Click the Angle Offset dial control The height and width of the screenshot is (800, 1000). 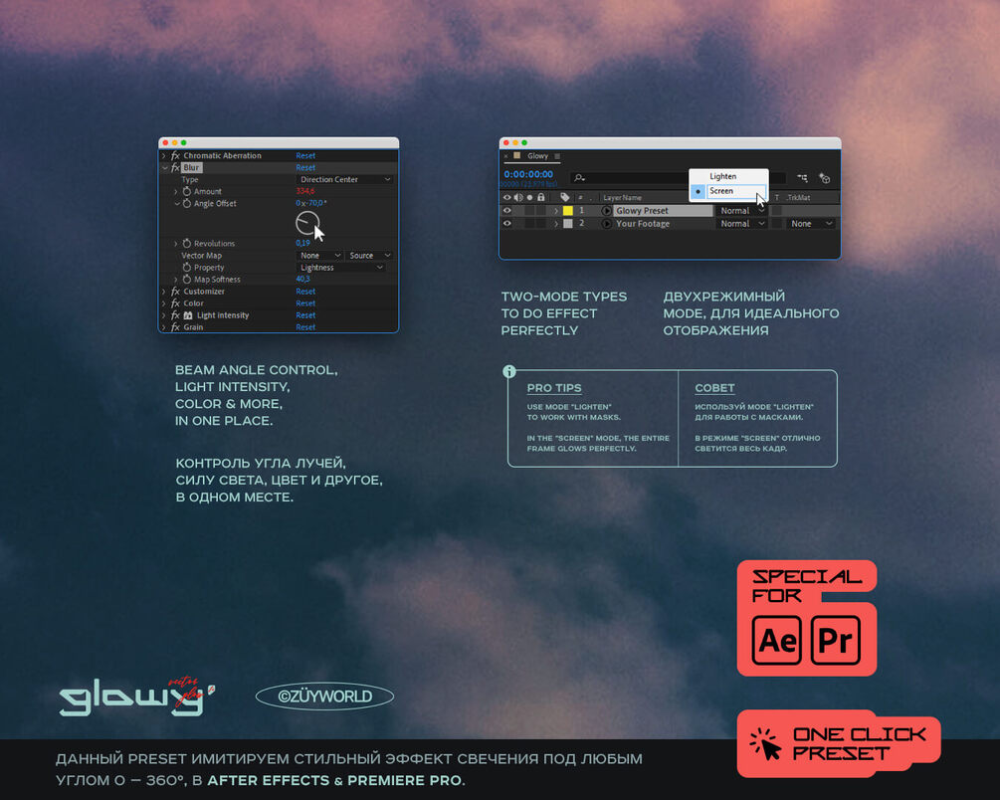[307, 223]
